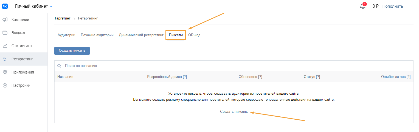Click the Ретаргетинг arrow icon
Viewport: 419px width, 132px height.
tap(5, 59)
